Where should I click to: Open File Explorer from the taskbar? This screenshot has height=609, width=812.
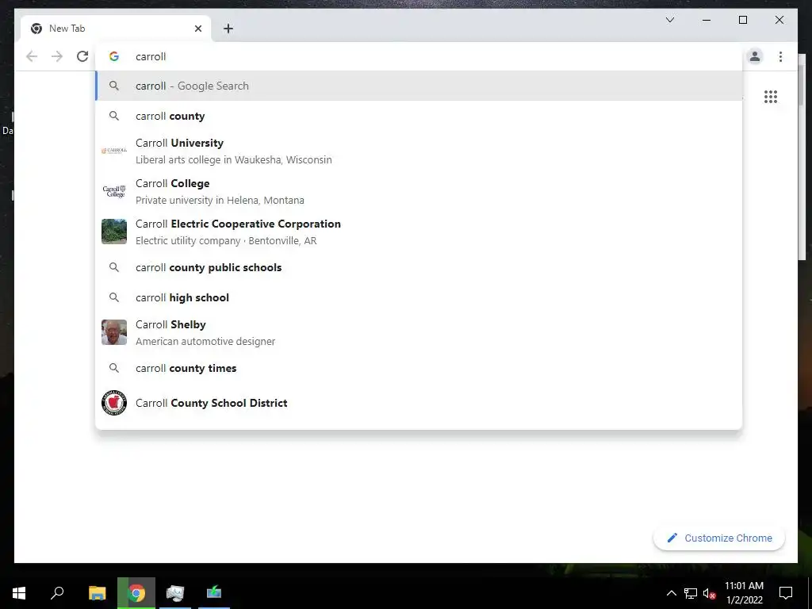[97, 593]
